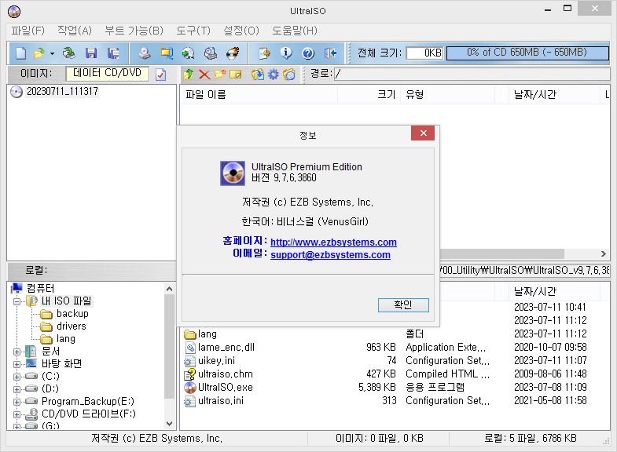The height and width of the screenshot is (452, 617).
Task: Click the Add Files folder icon with blue arrow
Action: [258, 75]
